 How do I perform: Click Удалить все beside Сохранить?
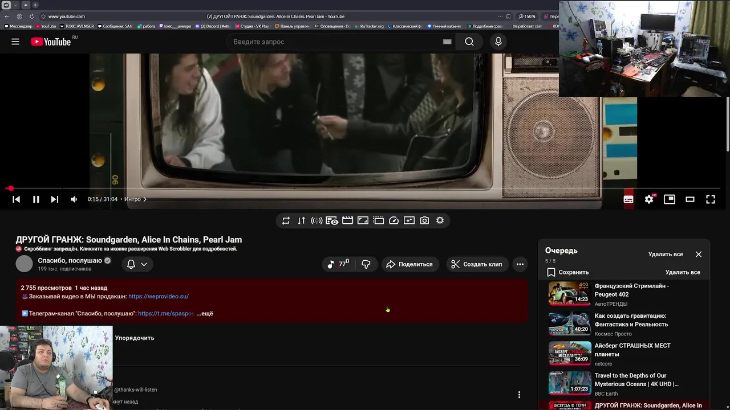point(683,272)
